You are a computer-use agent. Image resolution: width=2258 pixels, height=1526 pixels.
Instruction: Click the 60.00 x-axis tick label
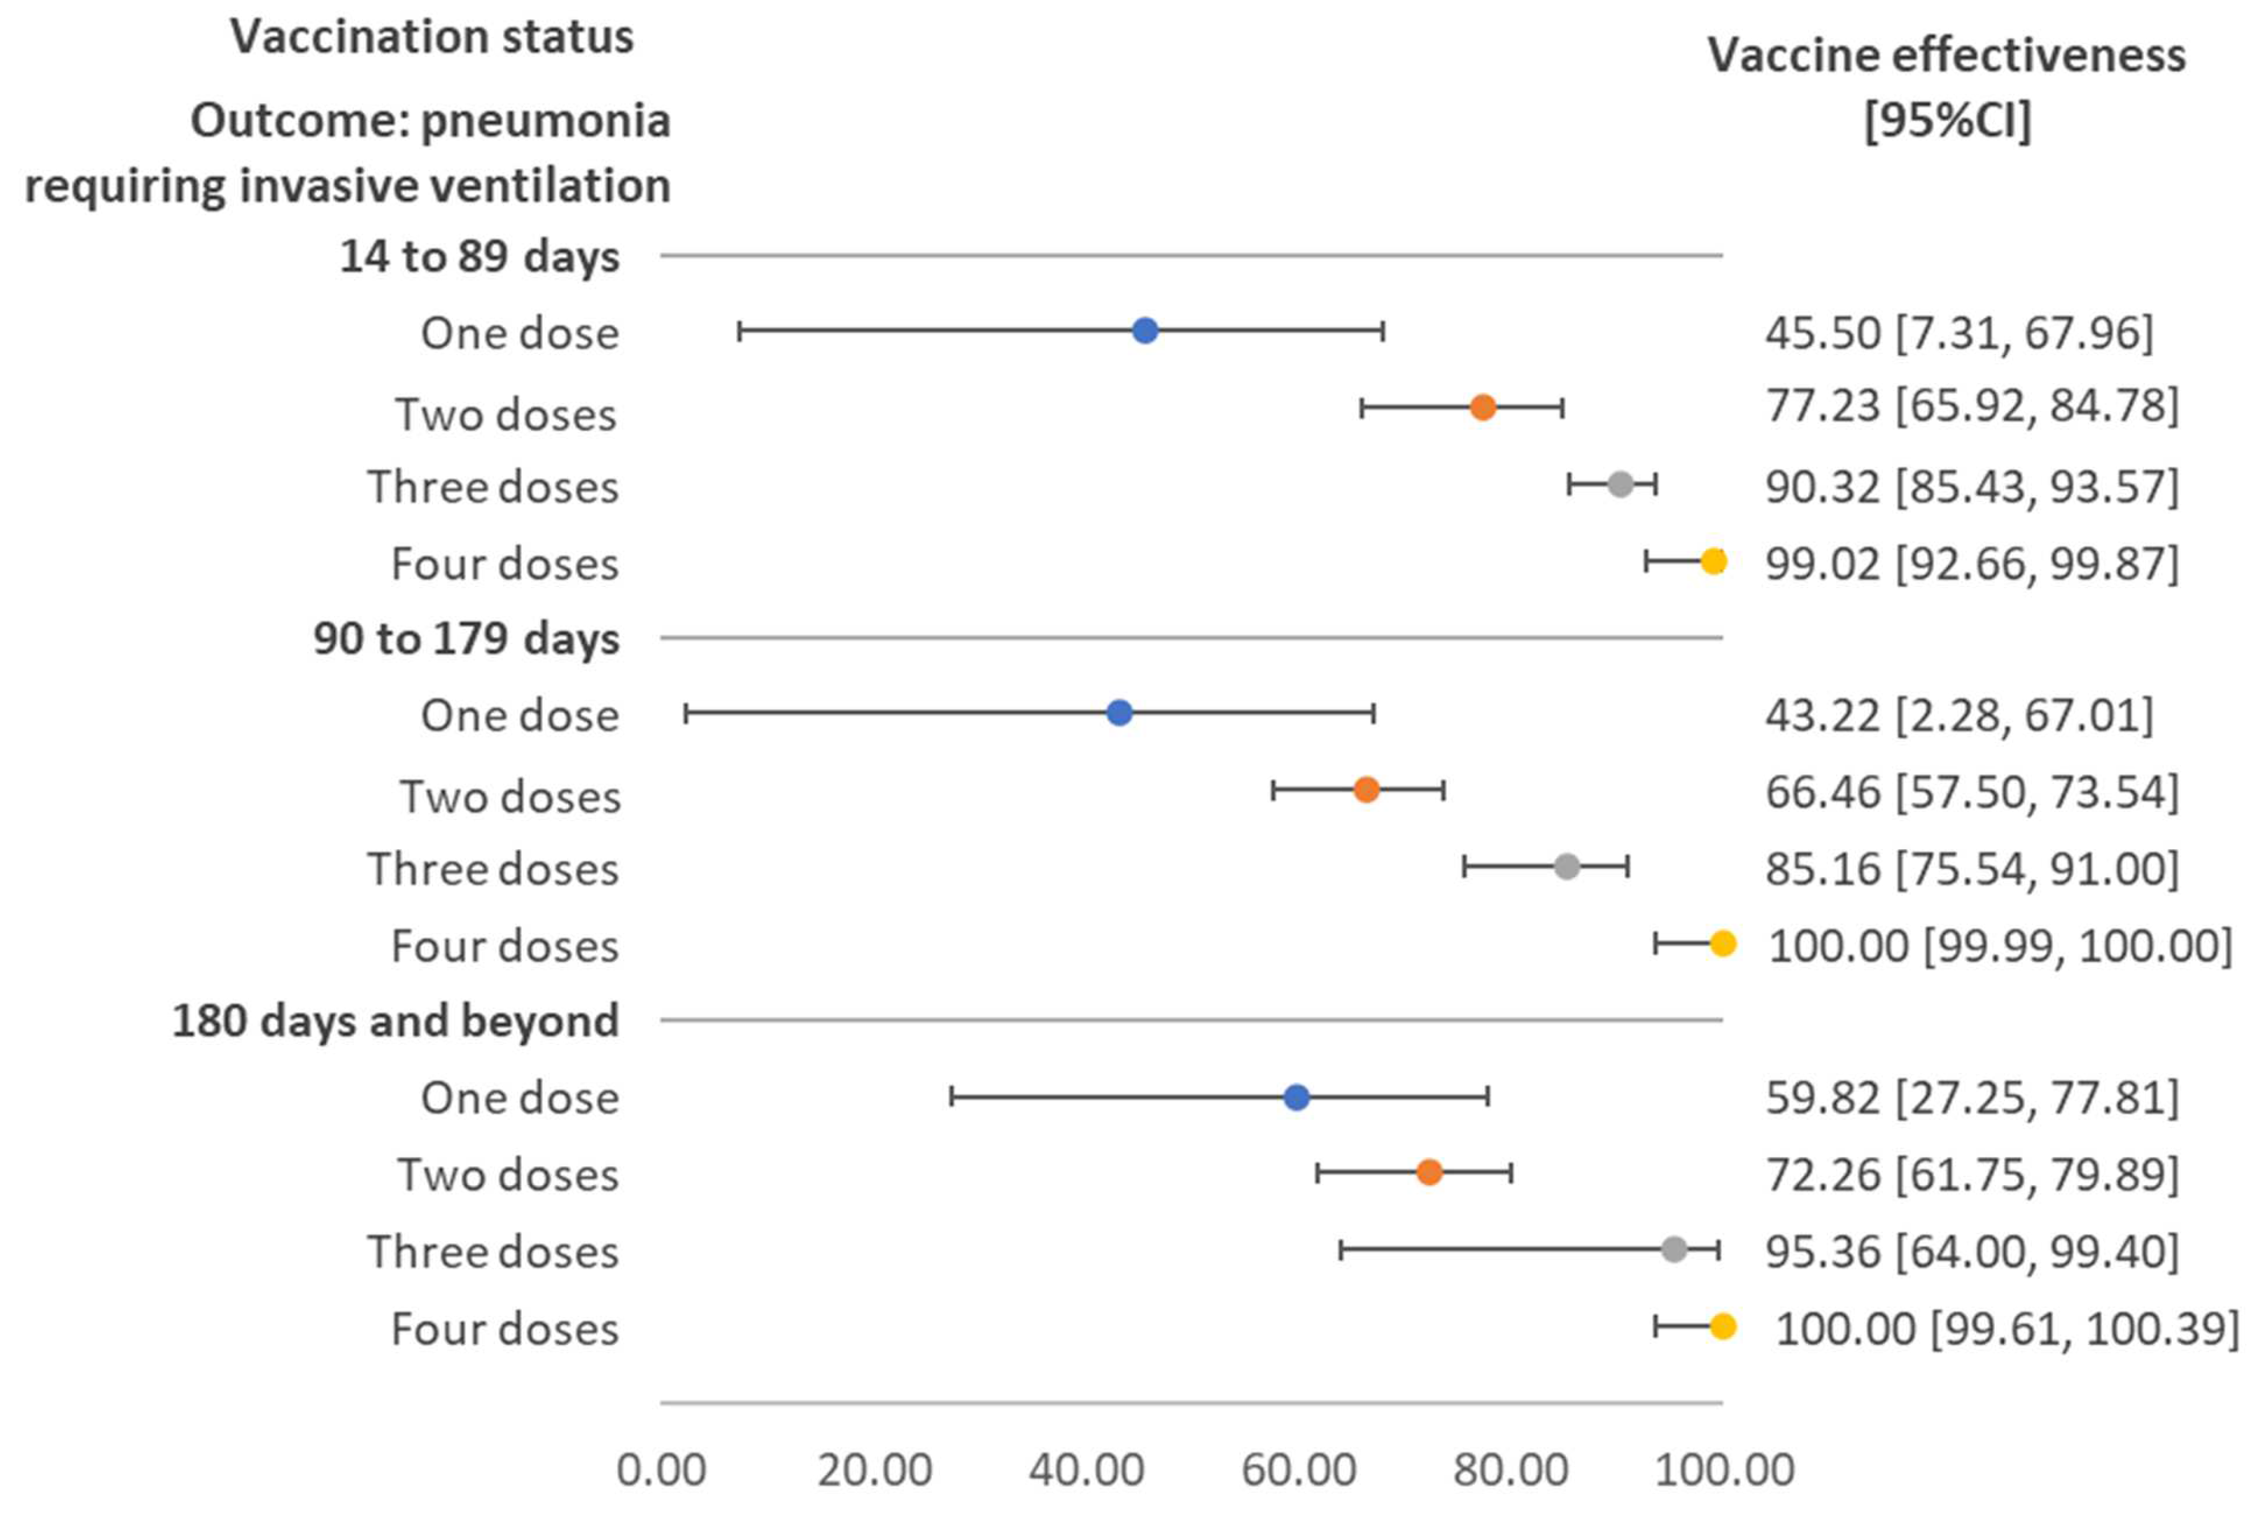1298,1470
